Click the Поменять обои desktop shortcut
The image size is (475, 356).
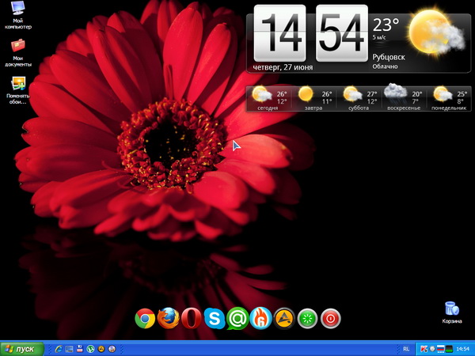pos(17,85)
